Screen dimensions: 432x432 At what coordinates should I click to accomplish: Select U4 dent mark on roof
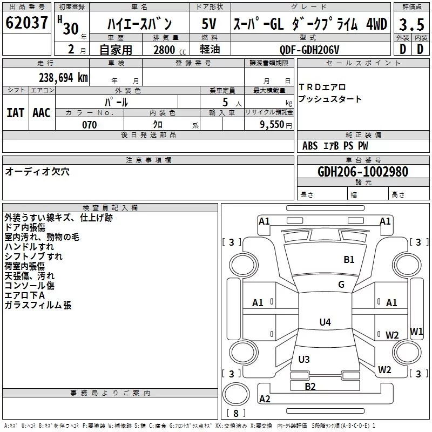325,322
